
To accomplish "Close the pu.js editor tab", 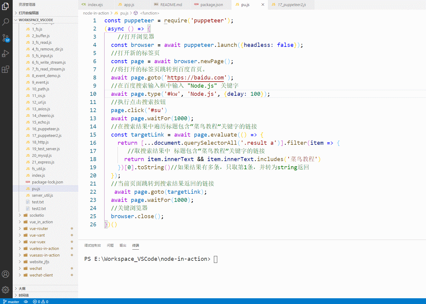I will (263, 5).
